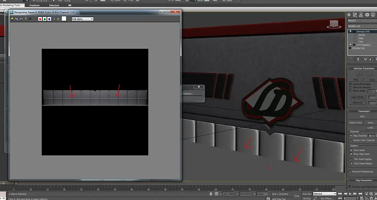Toggle Show End Result button

pos(358,59)
